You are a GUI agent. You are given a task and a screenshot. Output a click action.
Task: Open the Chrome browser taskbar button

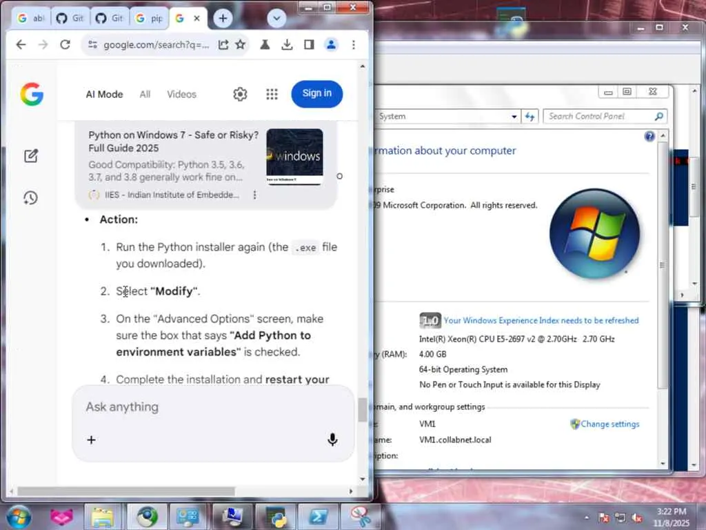(148, 517)
